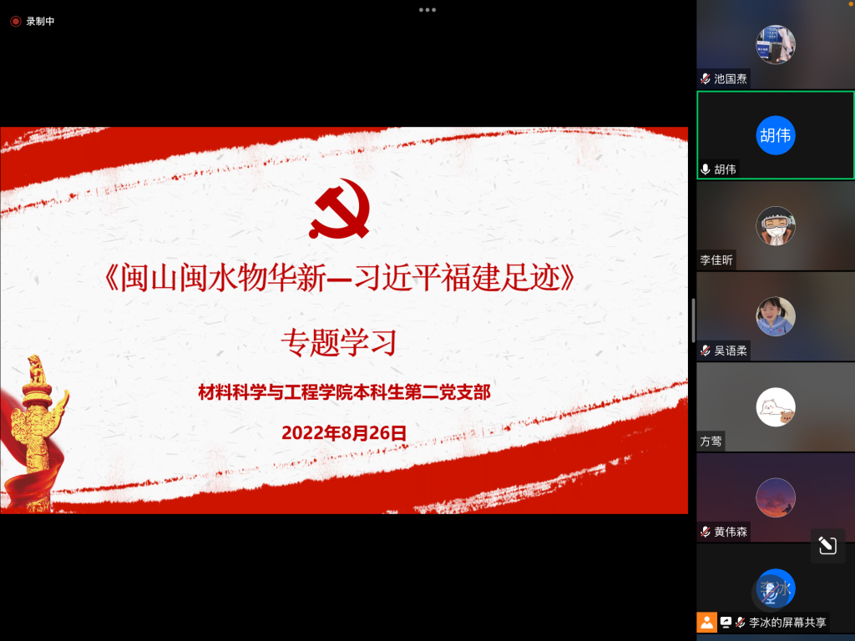Click the 录制中 recording status label
Image resolution: width=855 pixels, height=641 pixels.
(x=40, y=22)
